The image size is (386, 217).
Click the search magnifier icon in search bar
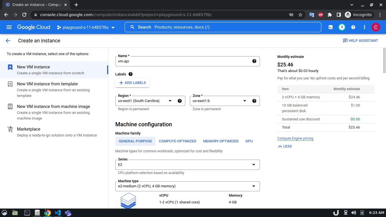[132, 27]
